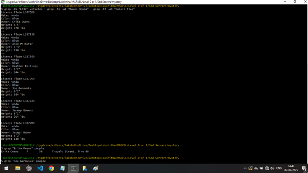308x173 pixels.
Task: Click the command grep "Erika Owens" people
Action: pos(23,148)
